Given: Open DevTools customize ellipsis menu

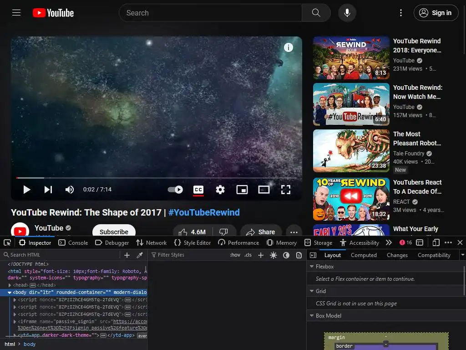Looking at the screenshot, I should pos(448,242).
